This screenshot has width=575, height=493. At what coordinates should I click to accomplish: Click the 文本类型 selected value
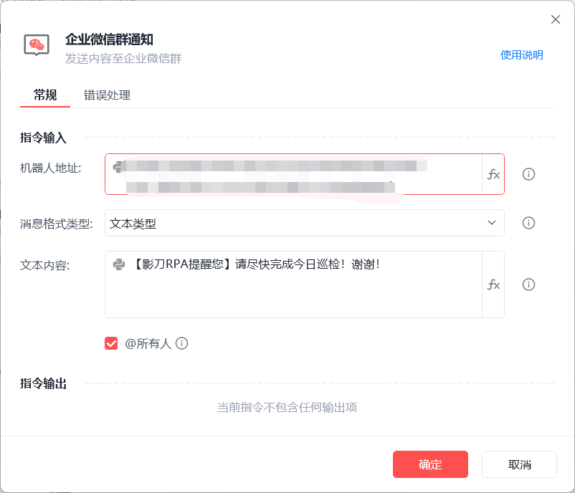133,224
